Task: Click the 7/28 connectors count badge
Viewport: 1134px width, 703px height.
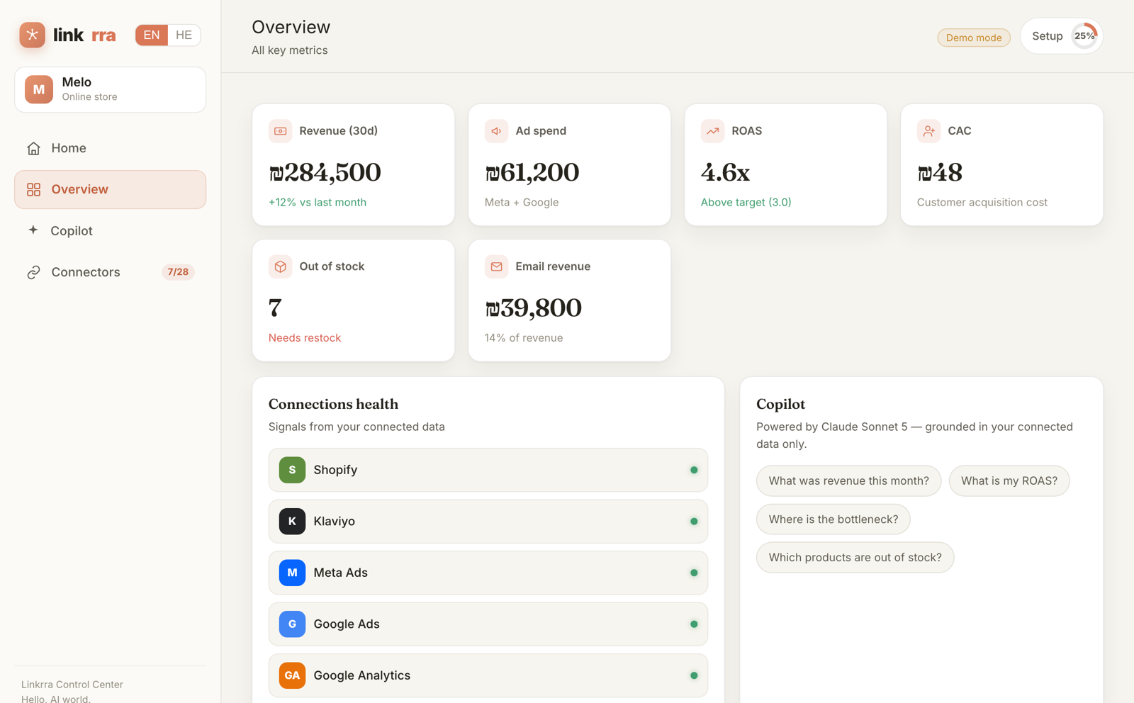Action: (178, 272)
